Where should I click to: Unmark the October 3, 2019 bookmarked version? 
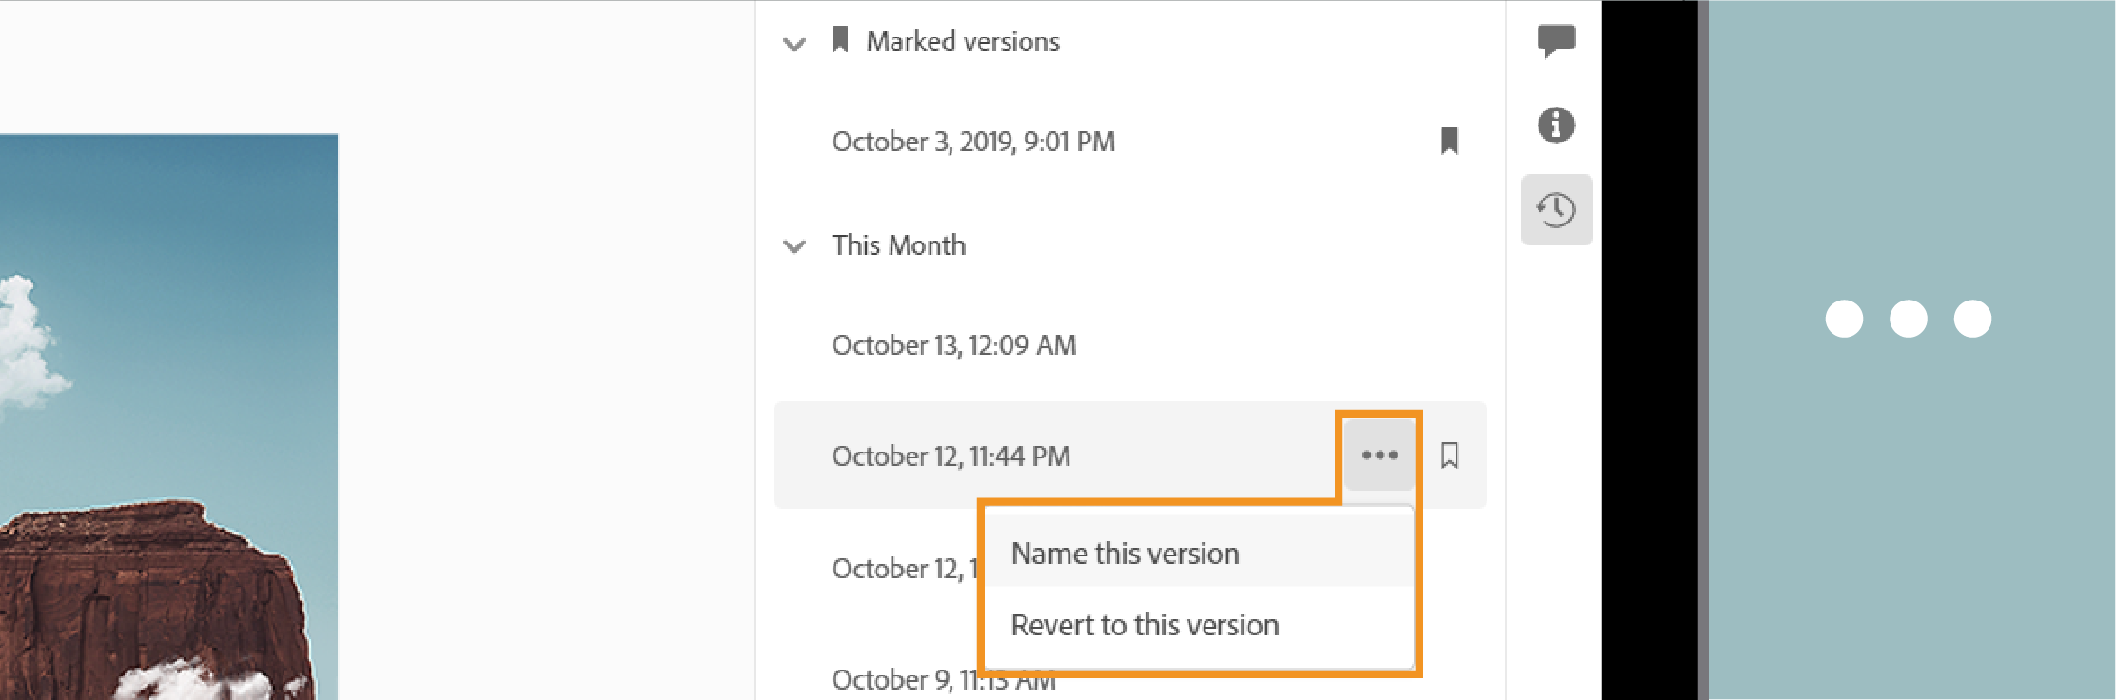tap(1449, 142)
